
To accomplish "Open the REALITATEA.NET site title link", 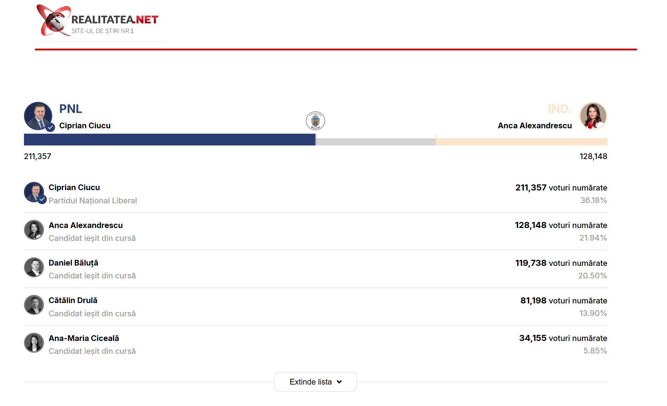I will [114, 20].
